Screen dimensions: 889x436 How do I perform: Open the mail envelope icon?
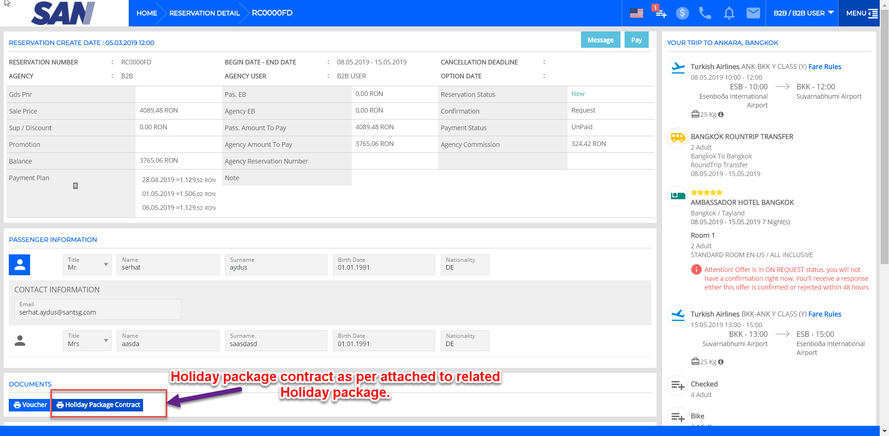[x=753, y=13]
